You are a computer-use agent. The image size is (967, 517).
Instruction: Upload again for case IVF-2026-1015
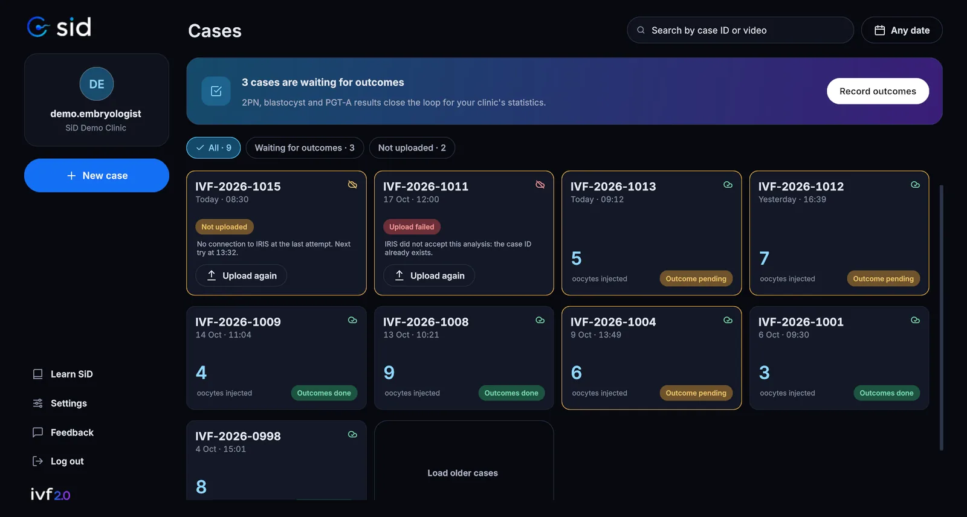241,275
